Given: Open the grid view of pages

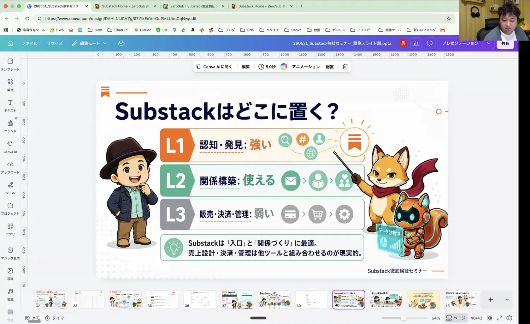Looking at the screenshot, I should click(x=490, y=318).
